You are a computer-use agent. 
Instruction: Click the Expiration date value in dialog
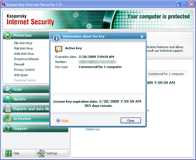tap(96, 57)
